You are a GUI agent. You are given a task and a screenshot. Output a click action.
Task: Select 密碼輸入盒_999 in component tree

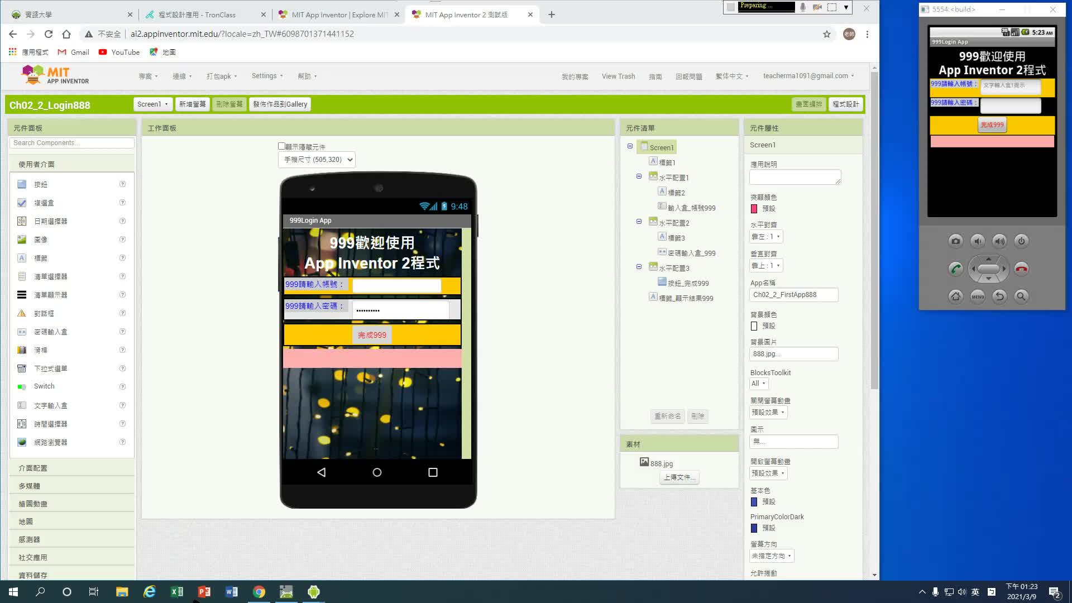691,253
